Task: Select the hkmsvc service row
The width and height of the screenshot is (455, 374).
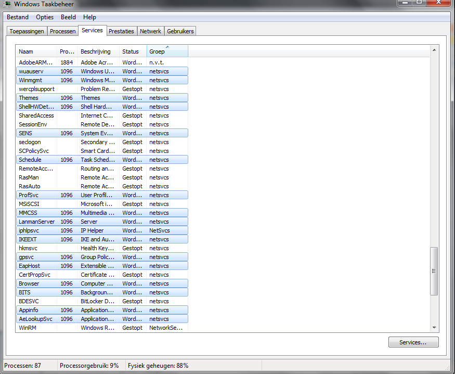Action: point(102,248)
